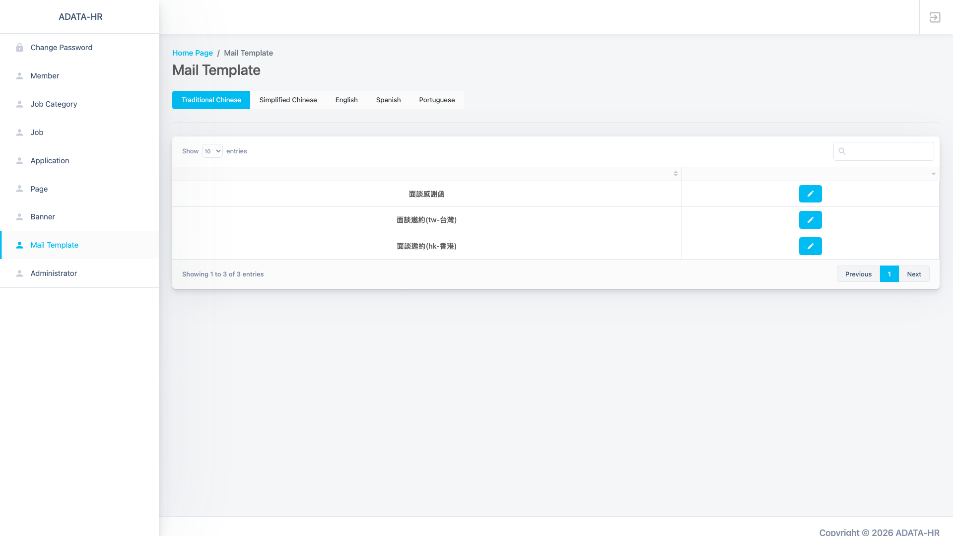Click the person icon beside Job Category
This screenshot has width=953, height=536.
coord(19,104)
